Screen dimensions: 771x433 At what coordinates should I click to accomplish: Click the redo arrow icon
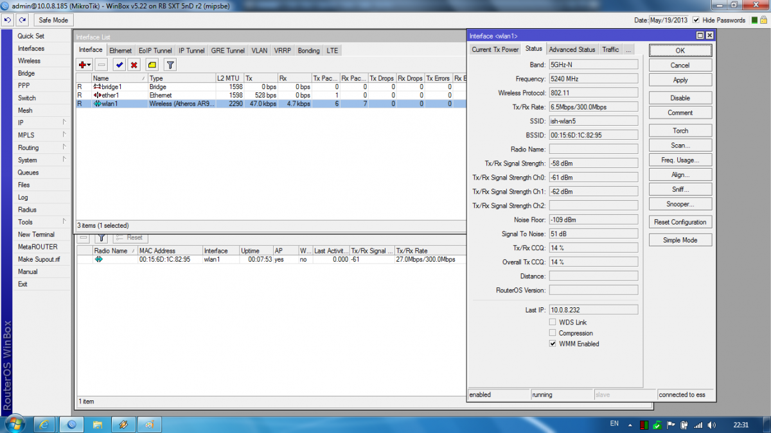pyautogui.click(x=22, y=20)
